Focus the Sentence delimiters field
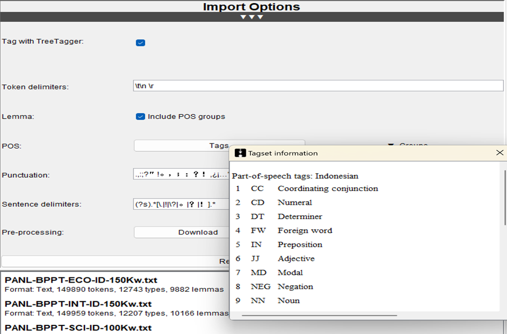 (181, 204)
